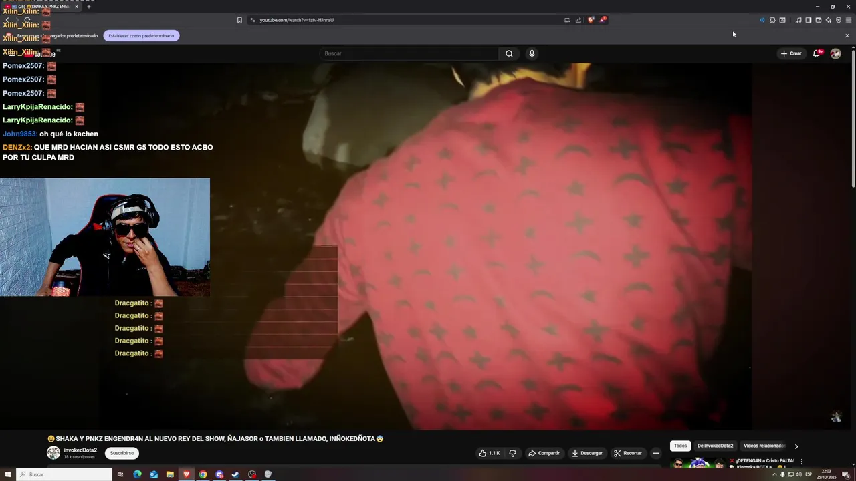Image resolution: width=856 pixels, height=481 pixels.
Task: Show hidden system tray icons
Action: click(775, 474)
